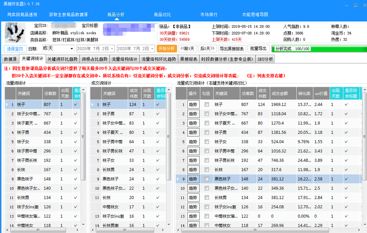Start analysis with 开始分析 button
The image size is (367, 233).
click(x=165, y=49)
